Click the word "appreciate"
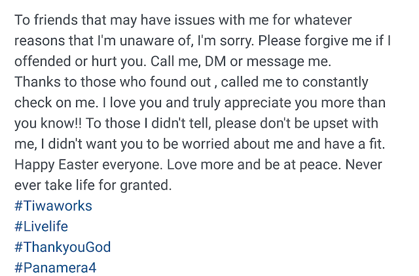This screenshot has height=276, width=419. pos(257,103)
